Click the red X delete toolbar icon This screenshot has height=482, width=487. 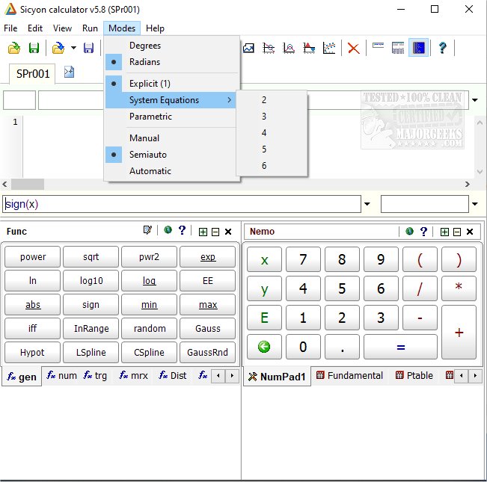click(353, 48)
